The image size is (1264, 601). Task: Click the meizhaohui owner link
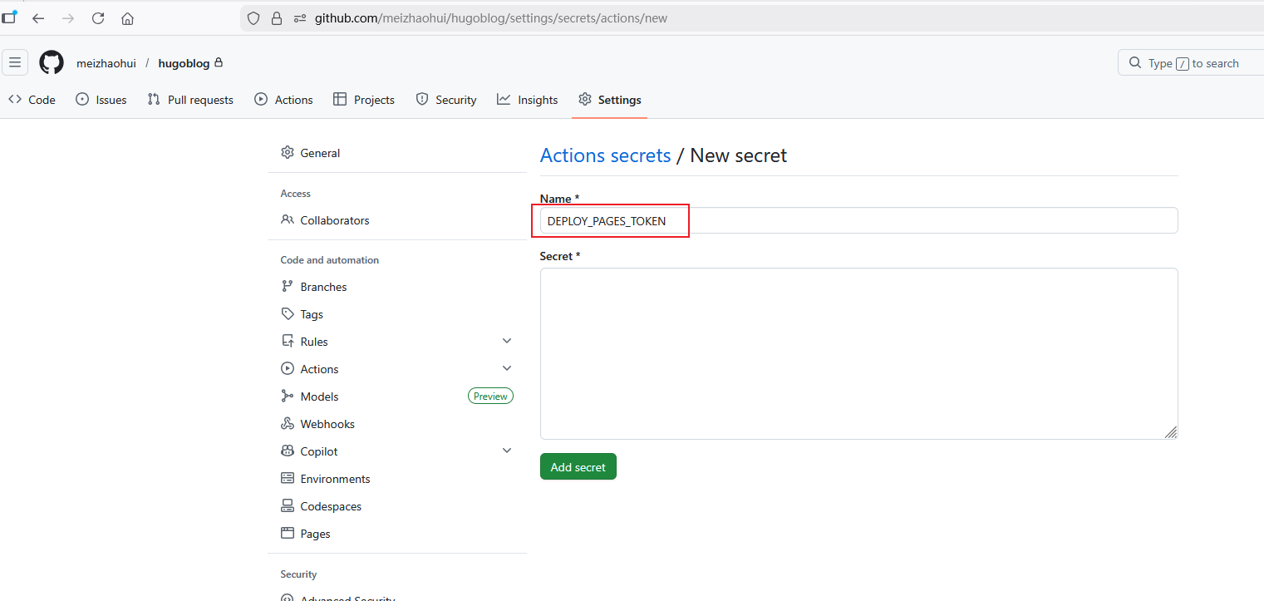coord(106,63)
